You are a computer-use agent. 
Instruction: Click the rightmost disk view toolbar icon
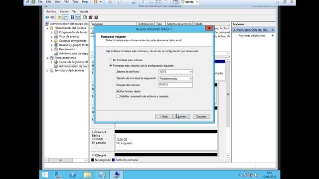point(96,17)
